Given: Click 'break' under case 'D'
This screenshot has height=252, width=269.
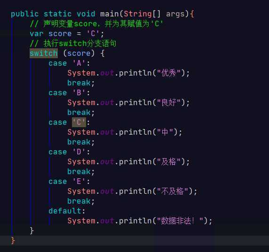Looking at the screenshot, I should [79, 172].
